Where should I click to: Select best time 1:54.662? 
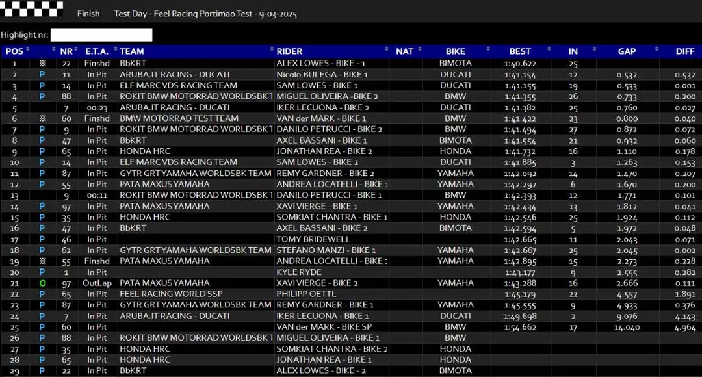[520, 327]
